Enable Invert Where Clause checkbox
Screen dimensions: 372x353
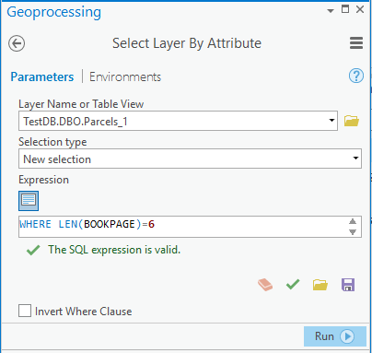pos(25,311)
